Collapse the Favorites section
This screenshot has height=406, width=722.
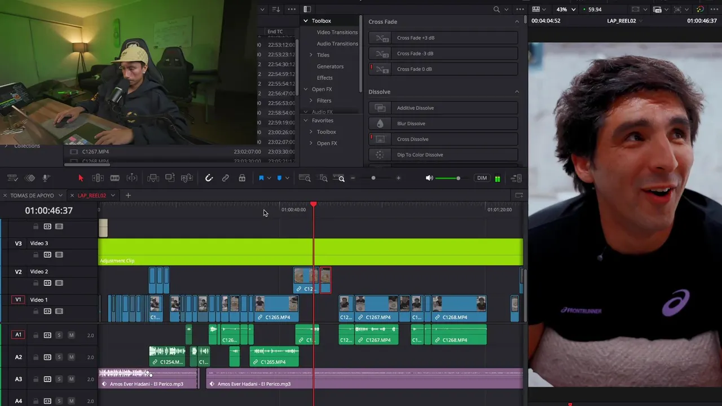pyautogui.click(x=306, y=120)
